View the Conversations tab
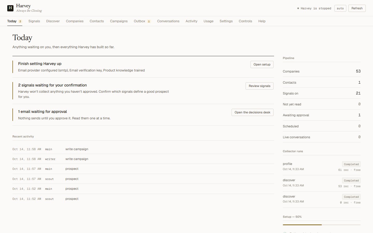This screenshot has width=373, height=233. point(168,21)
